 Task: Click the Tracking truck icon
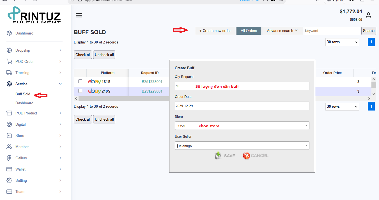pyautogui.click(x=9, y=73)
